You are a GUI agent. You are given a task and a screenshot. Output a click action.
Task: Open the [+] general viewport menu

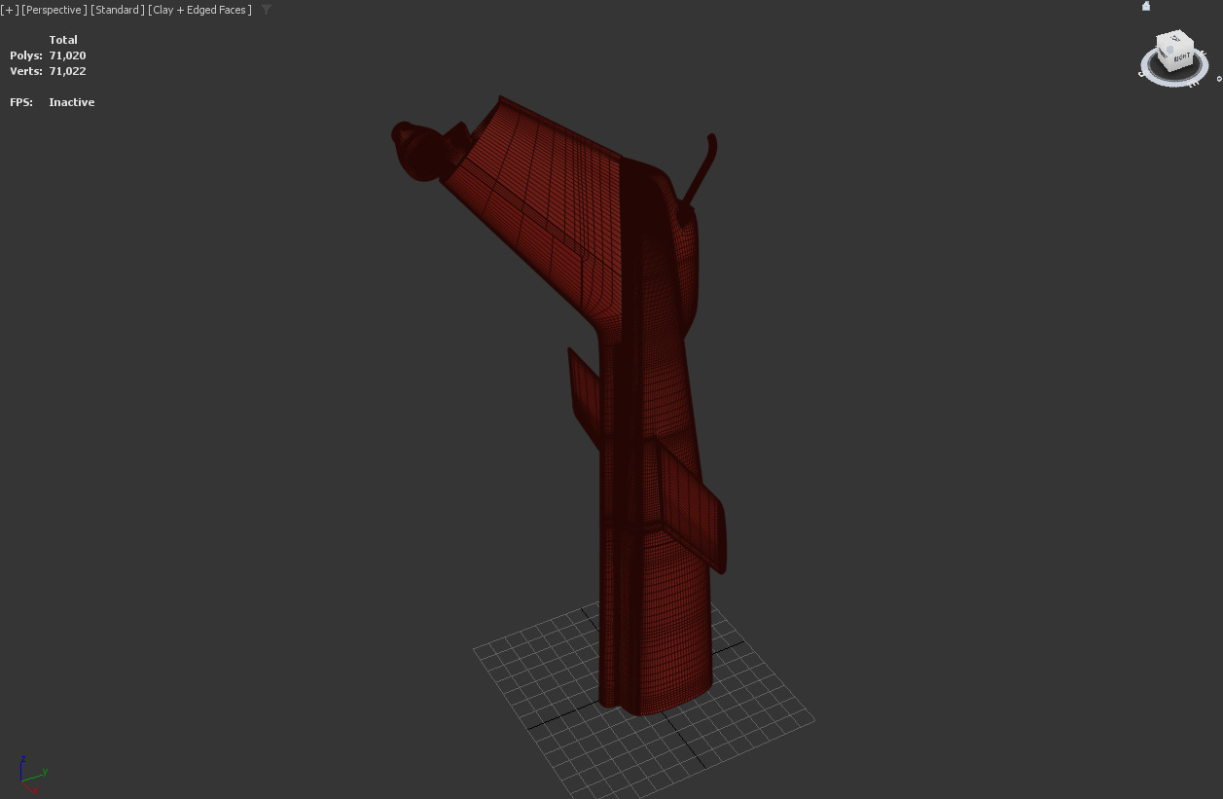(10, 10)
